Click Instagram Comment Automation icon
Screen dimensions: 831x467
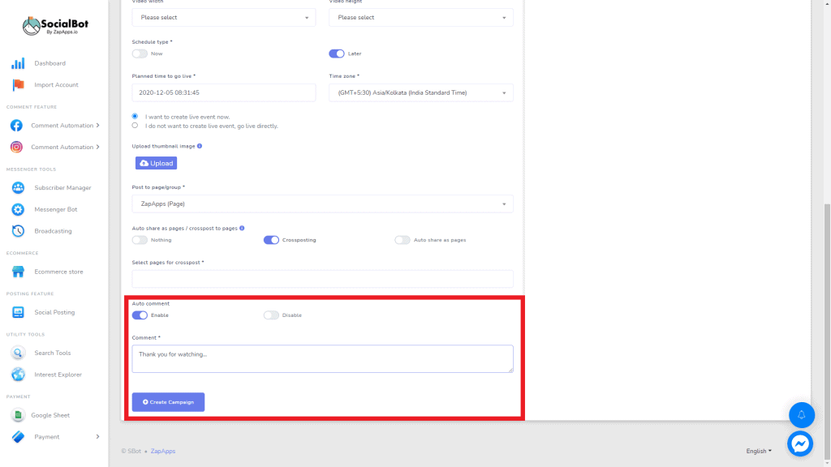coord(16,148)
